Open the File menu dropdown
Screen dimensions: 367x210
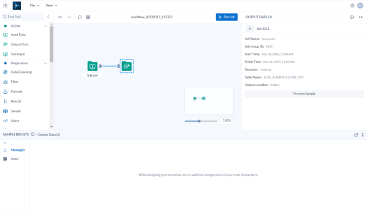coord(34,5)
